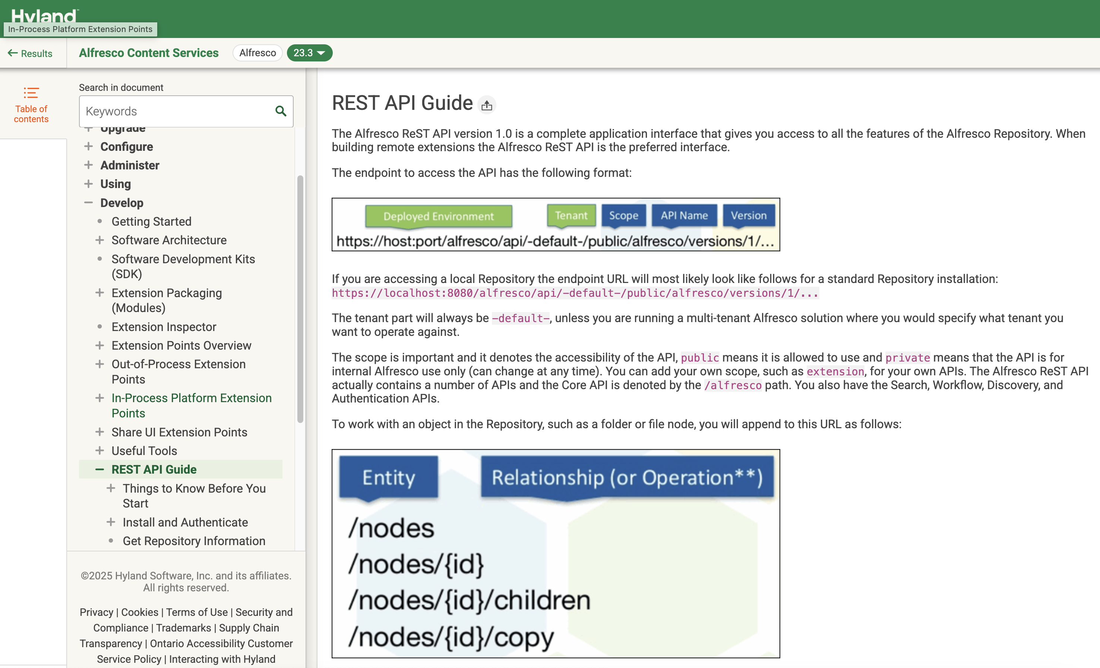The height and width of the screenshot is (668, 1100).
Task: Expand the Administer section
Action: coord(88,165)
